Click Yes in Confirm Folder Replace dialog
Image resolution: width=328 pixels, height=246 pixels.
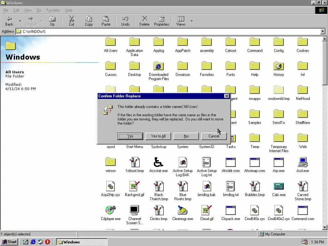(130, 136)
